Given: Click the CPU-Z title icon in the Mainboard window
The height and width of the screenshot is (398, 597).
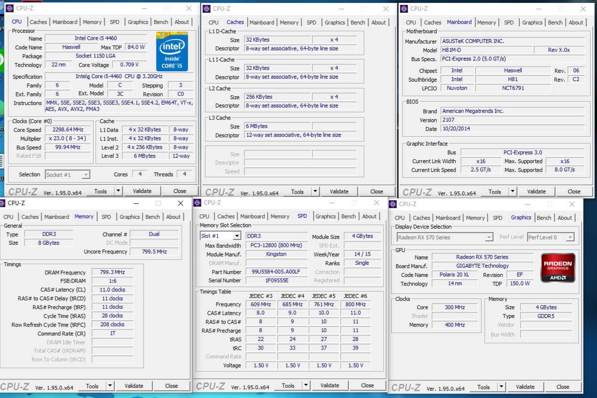Looking at the screenshot, I should (405, 8).
